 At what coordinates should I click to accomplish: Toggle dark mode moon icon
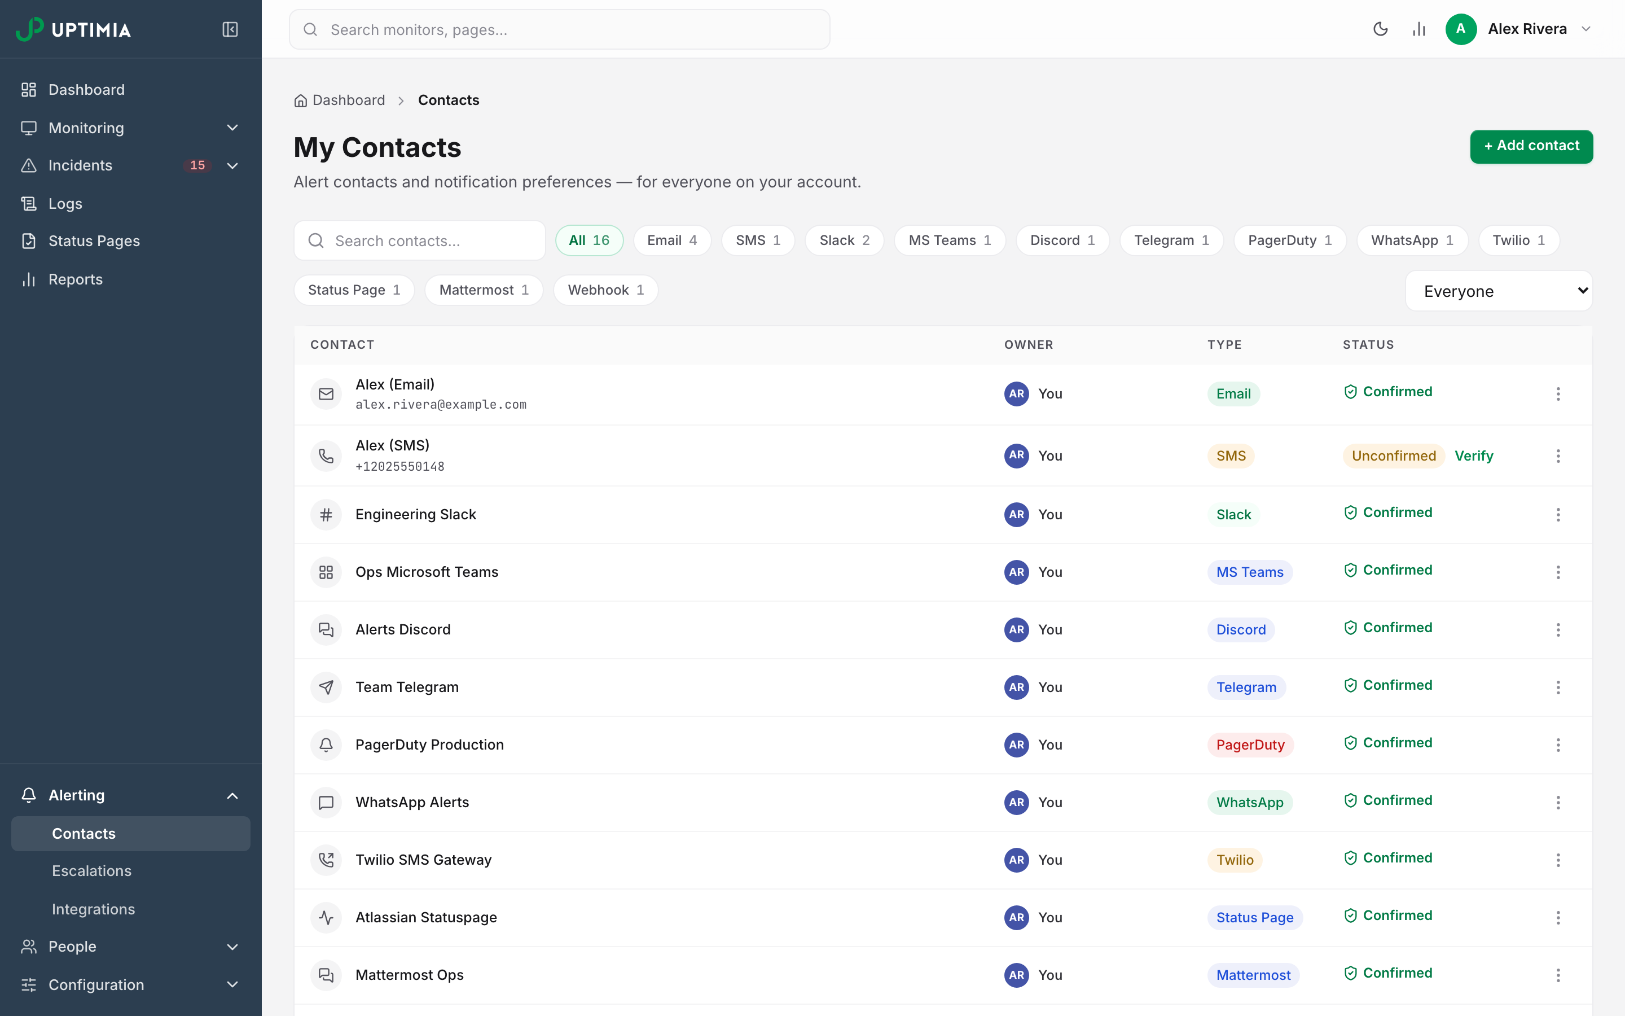click(1380, 29)
